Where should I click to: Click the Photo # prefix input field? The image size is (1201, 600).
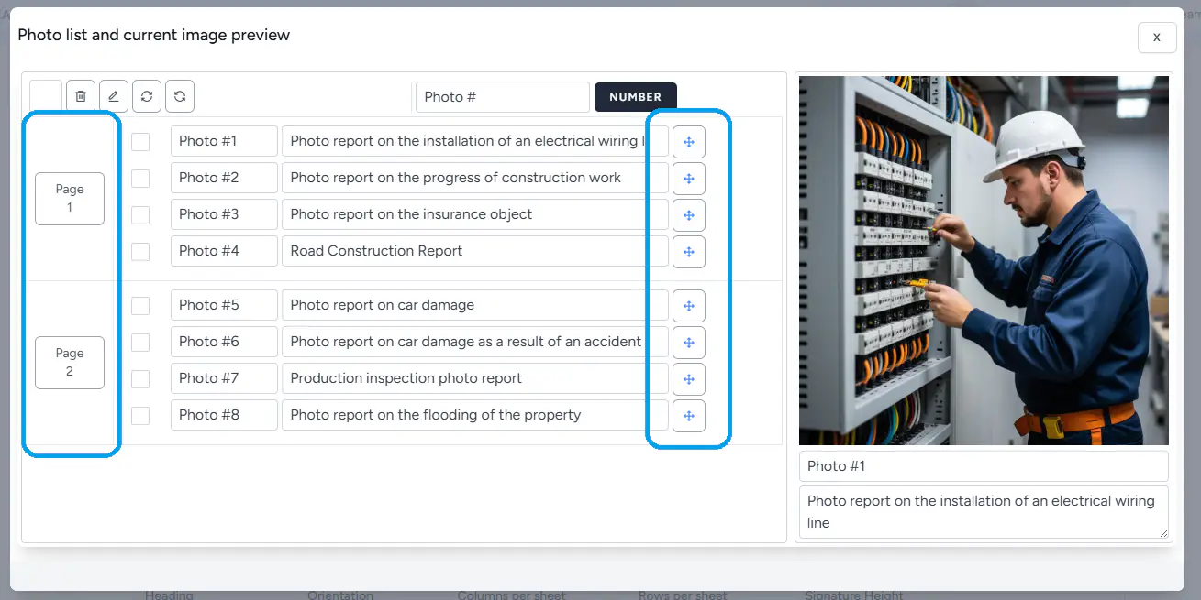(502, 97)
